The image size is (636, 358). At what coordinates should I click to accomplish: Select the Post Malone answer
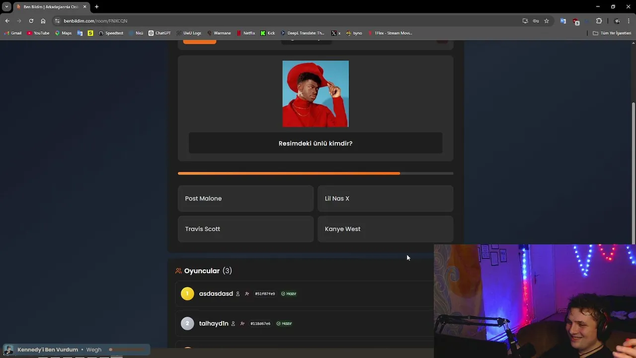245,198
